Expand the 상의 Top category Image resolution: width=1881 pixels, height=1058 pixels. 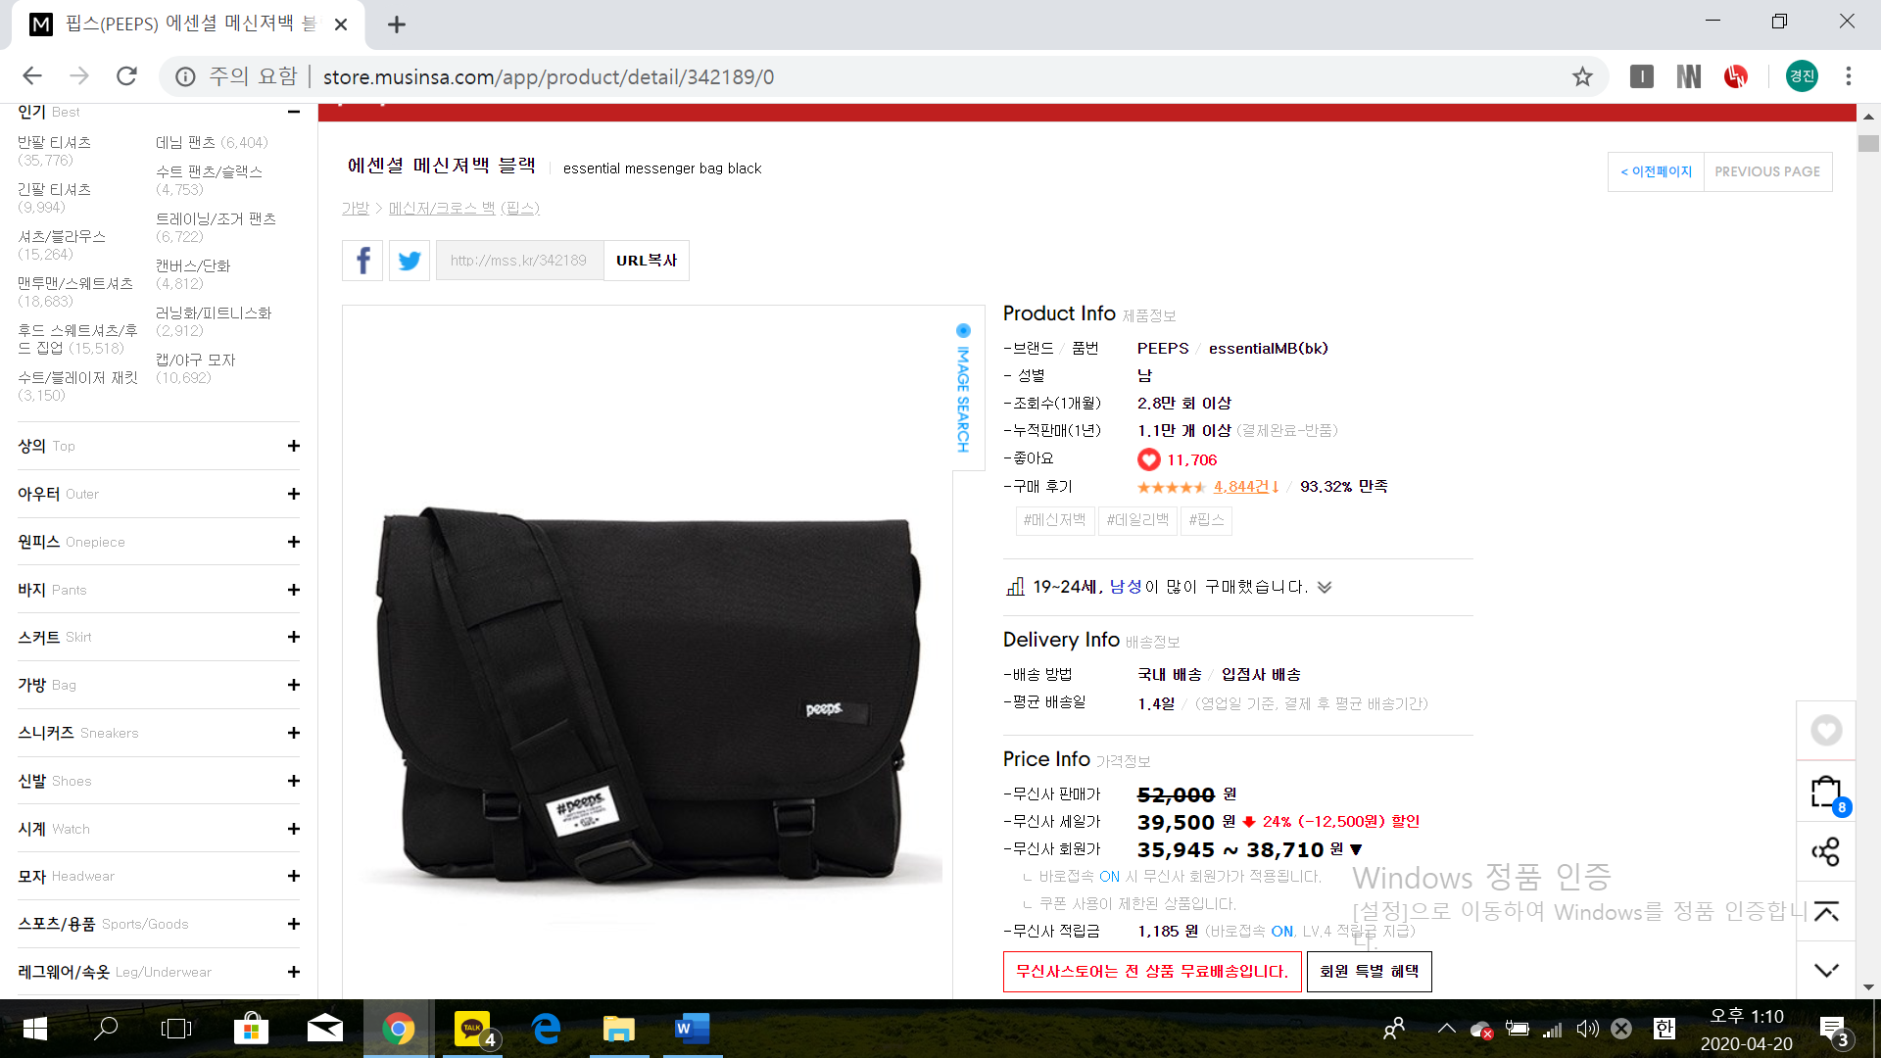point(293,446)
